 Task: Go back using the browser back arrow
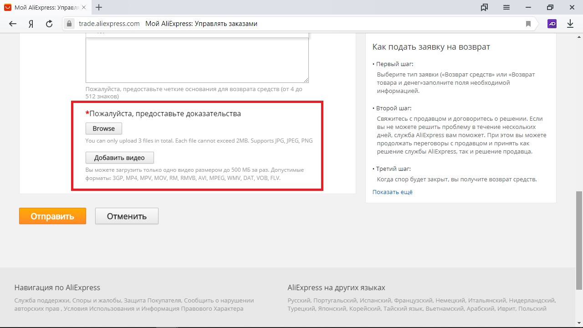click(13, 24)
